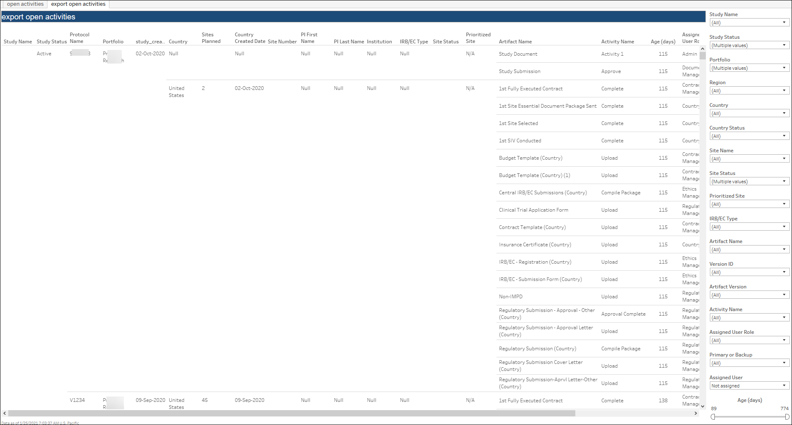Open the Region filter dropdown

tap(749, 91)
